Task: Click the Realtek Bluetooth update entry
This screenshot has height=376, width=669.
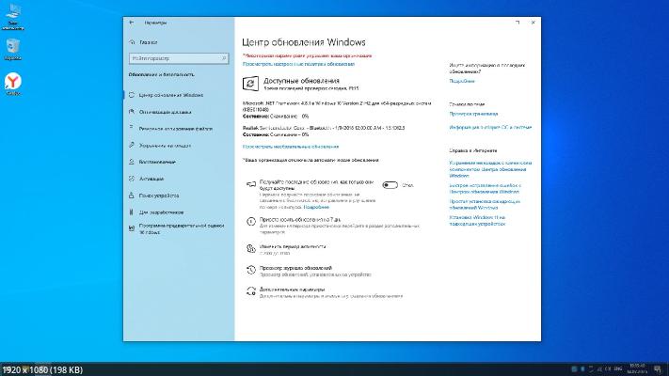Action: pos(324,131)
